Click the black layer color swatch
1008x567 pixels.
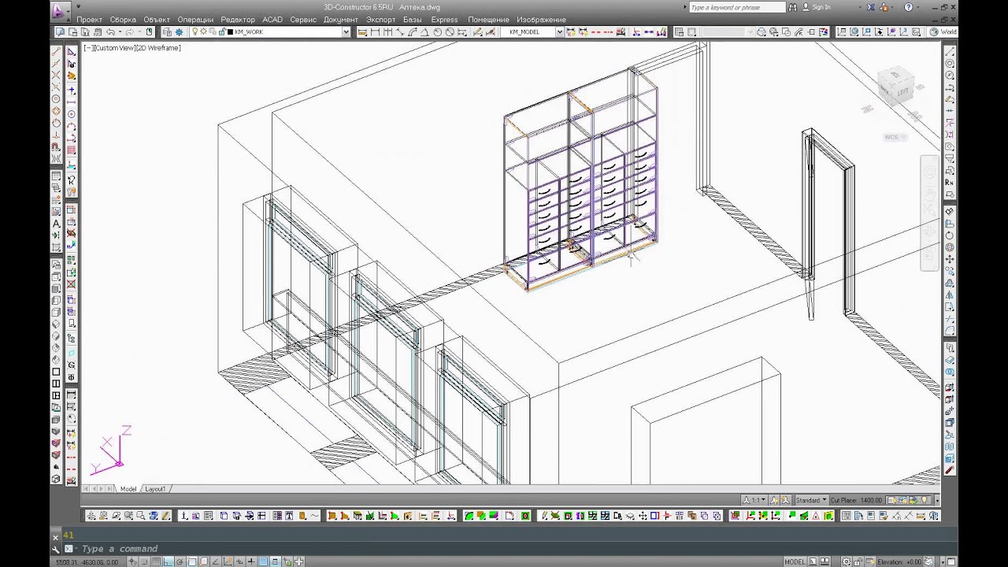coord(230,32)
